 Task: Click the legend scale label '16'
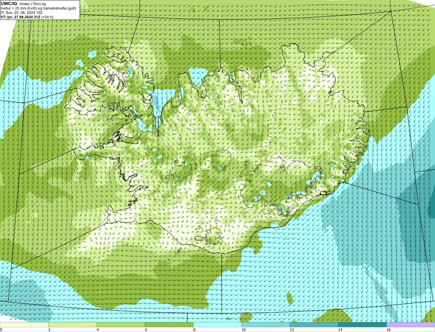388,330
